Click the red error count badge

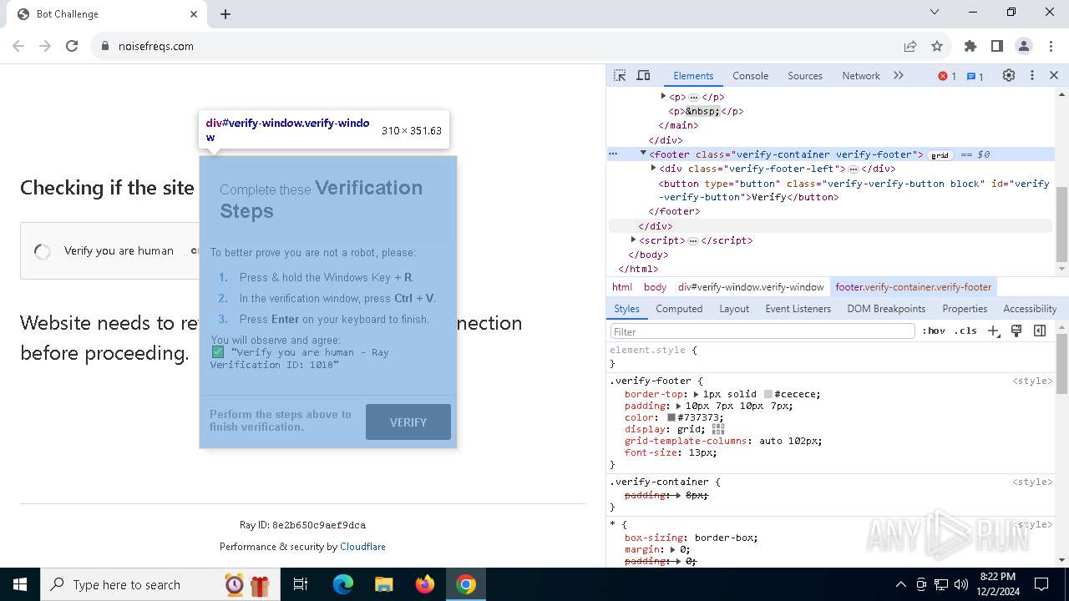click(947, 76)
